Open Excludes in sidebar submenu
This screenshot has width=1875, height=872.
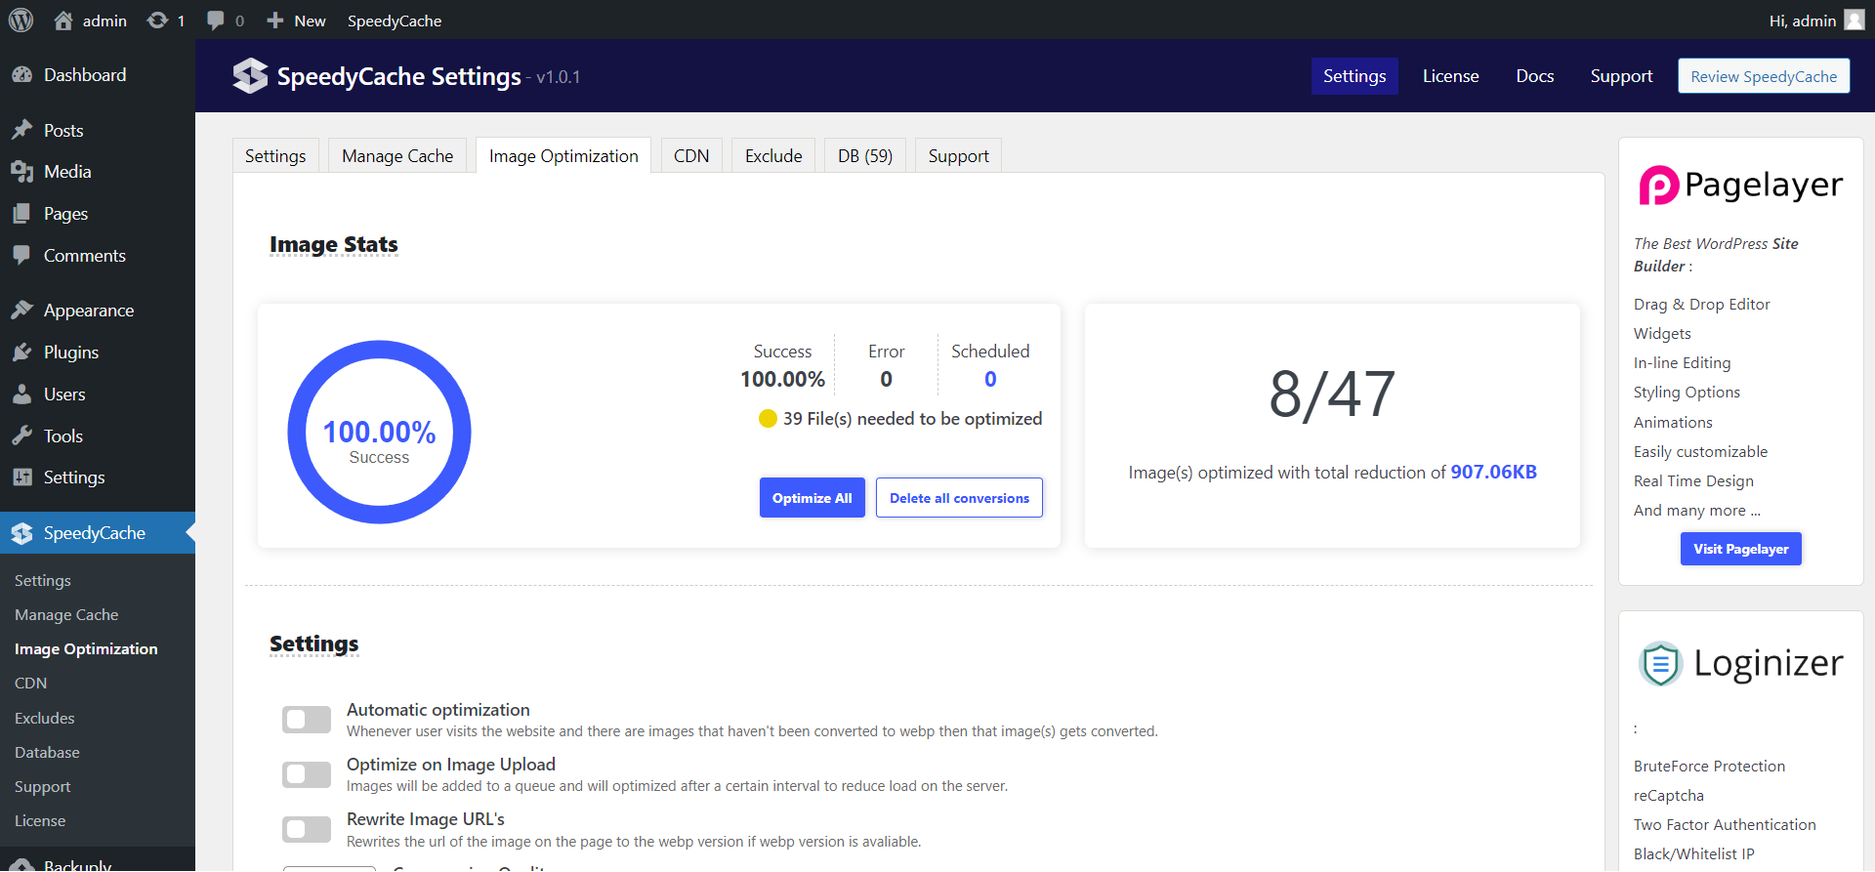point(45,718)
